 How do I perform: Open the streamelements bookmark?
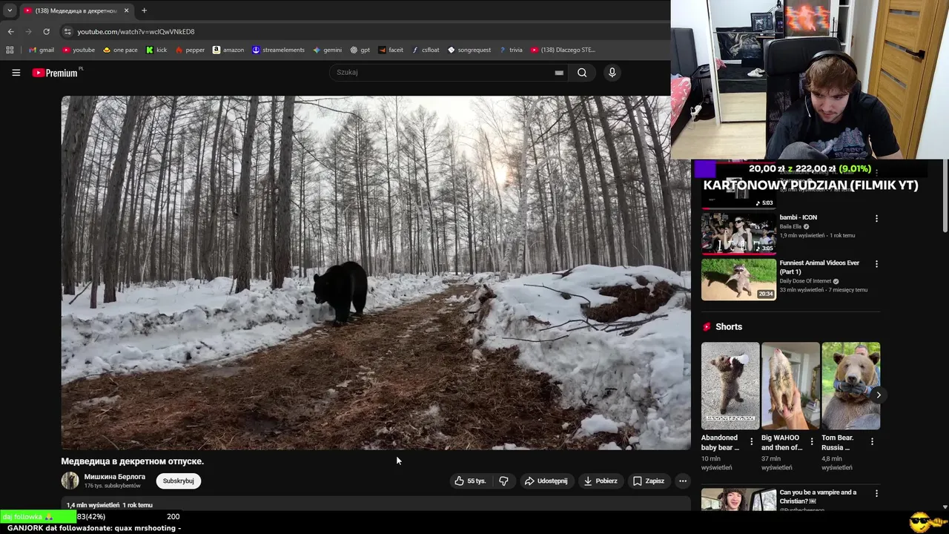[278, 50]
